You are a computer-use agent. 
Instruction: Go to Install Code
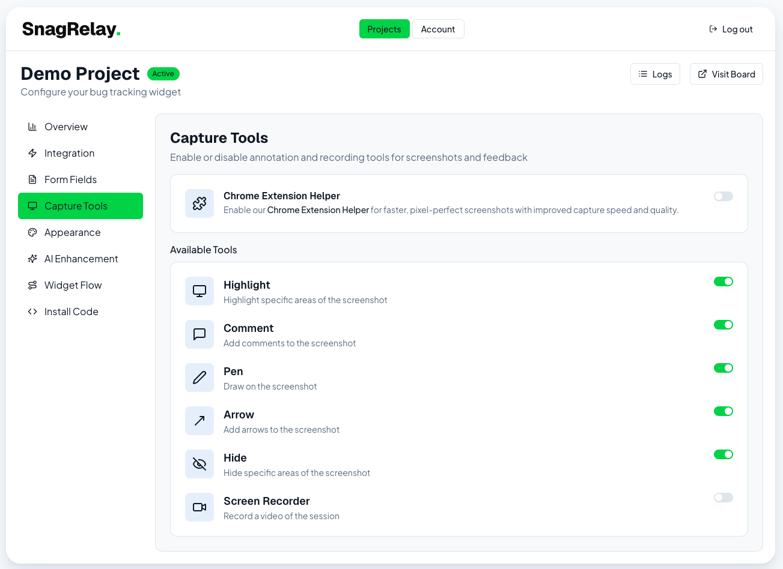click(81, 312)
